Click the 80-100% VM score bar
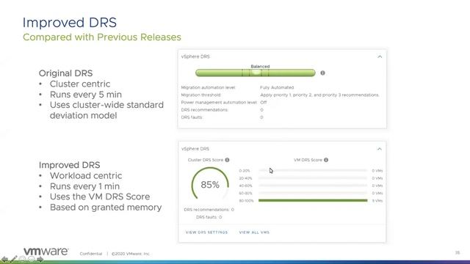 click(313, 200)
